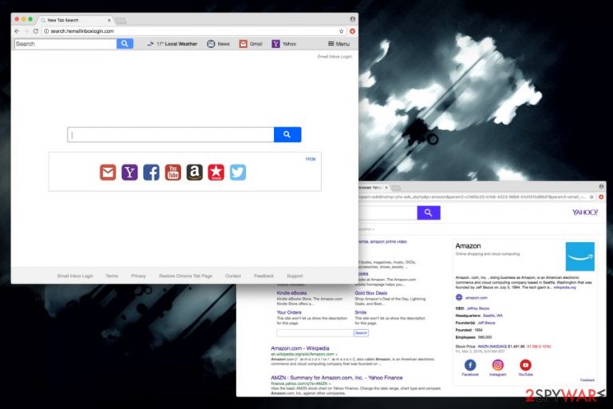Open the YouTube shortcut tile

pyautogui.click(x=172, y=173)
